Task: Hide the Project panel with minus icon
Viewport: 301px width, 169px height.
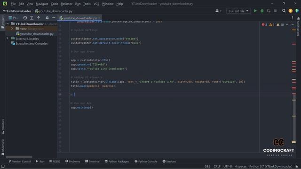Action: 54,18
